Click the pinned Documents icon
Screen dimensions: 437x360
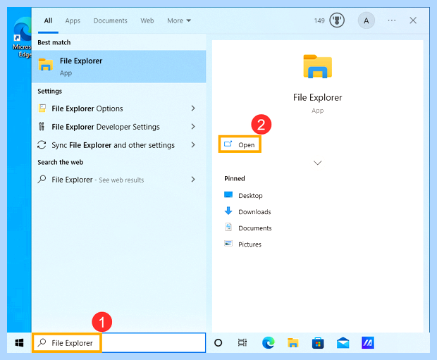[x=228, y=227]
